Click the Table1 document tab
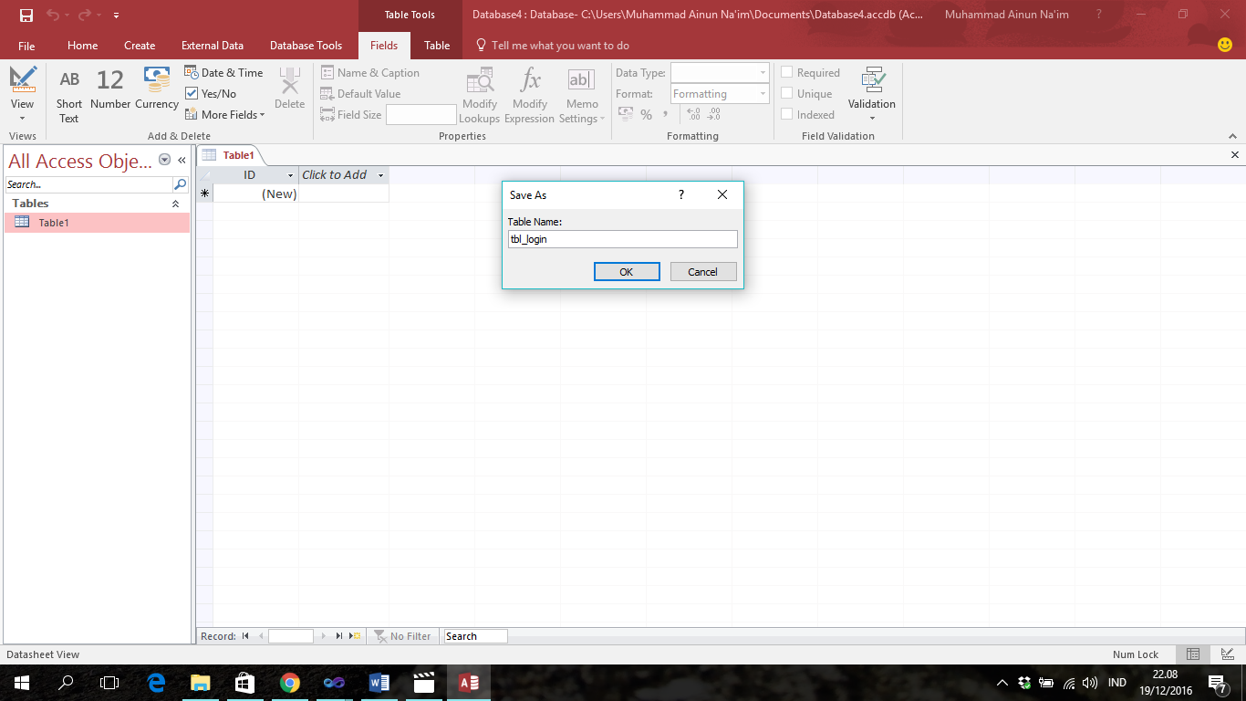Image resolution: width=1246 pixels, height=701 pixels. pyautogui.click(x=230, y=155)
